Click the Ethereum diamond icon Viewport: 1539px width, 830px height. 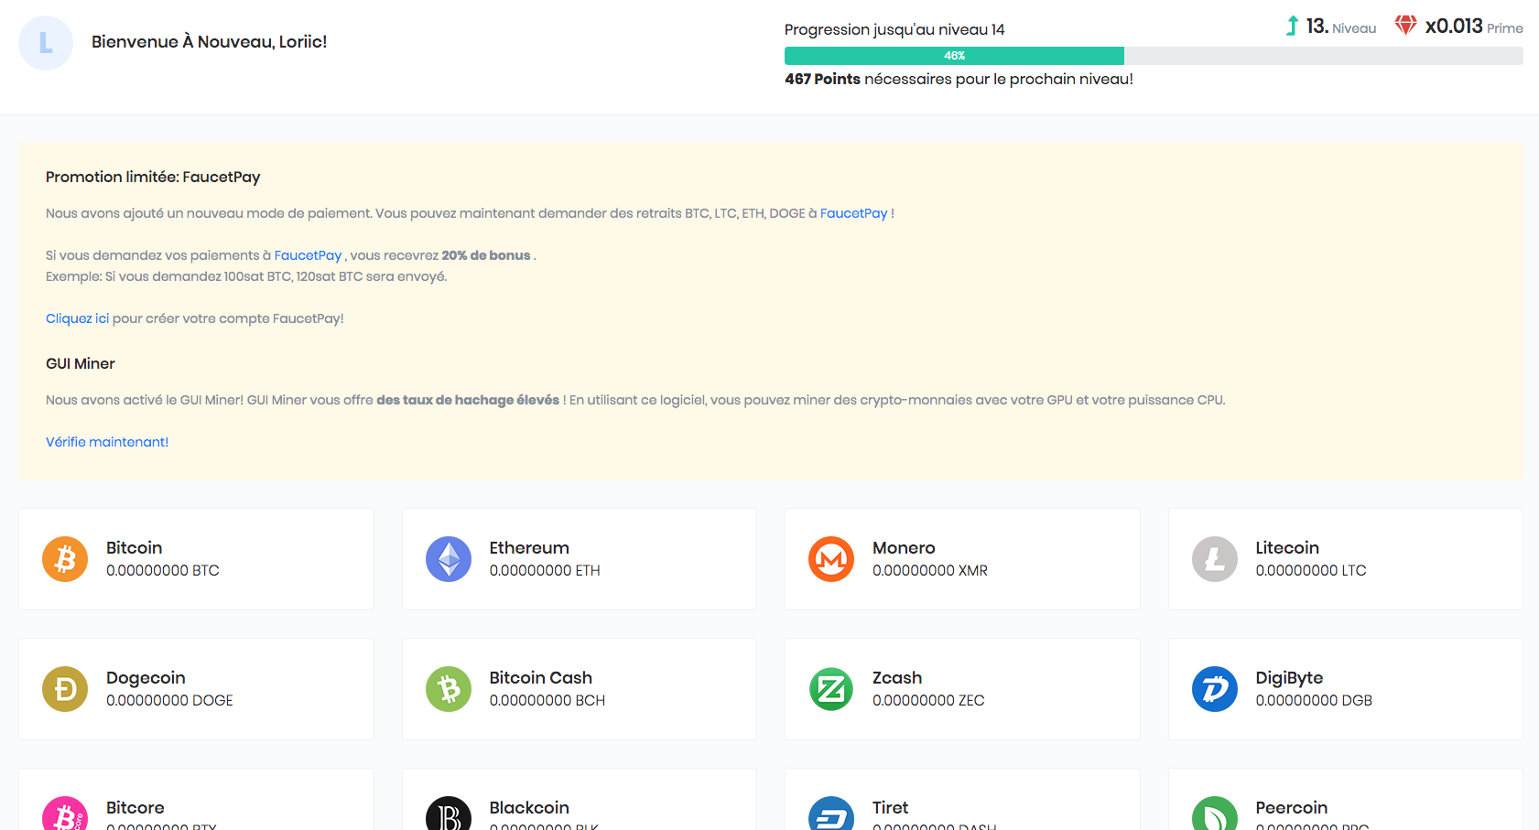click(449, 559)
